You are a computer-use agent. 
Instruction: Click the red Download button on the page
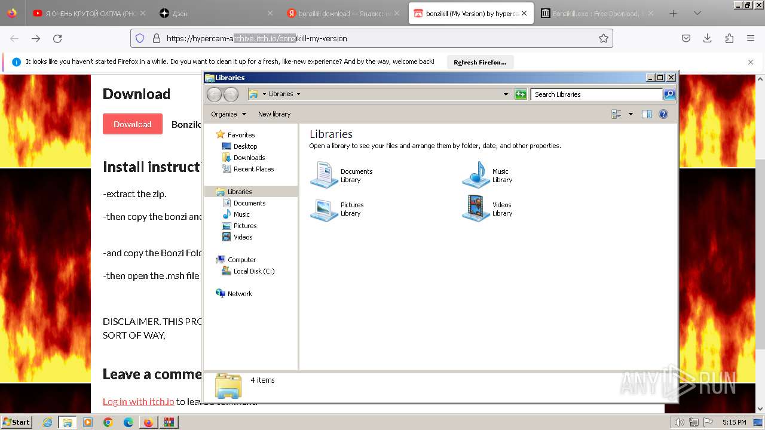[133, 124]
